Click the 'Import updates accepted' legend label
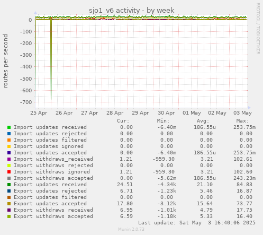263x235 pixels. [50, 153]
